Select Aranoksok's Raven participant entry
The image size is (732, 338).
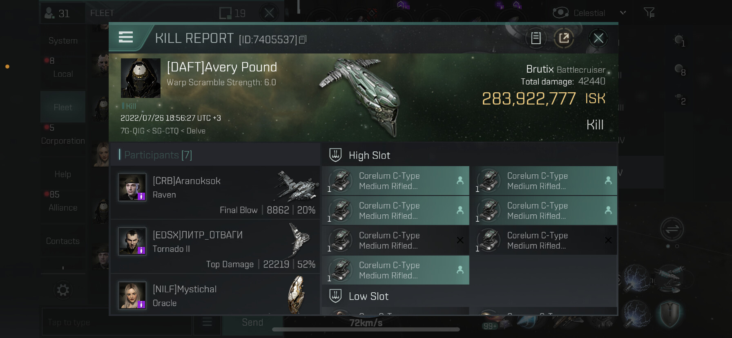point(215,193)
